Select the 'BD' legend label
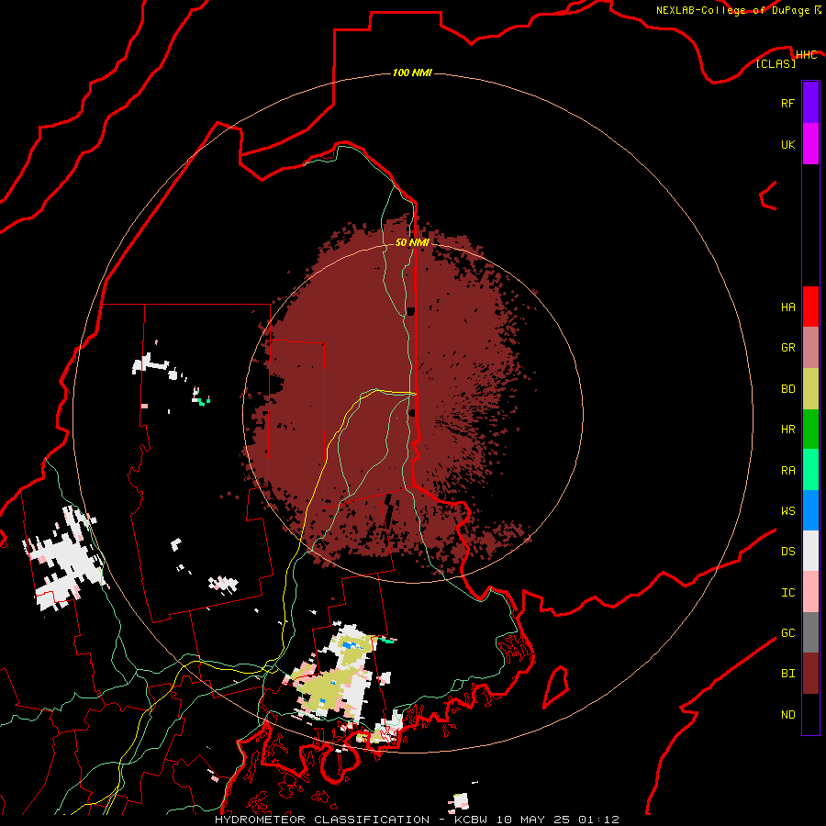Viewport: 826px width, 826px height. pos(787,389)
